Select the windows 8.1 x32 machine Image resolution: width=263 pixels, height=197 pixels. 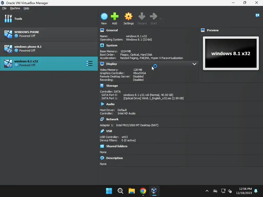(x=49, y=64)
